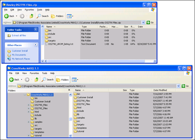Viewport: 195px width, 140px height.
Task: Toggle Folders pane in the zip window
Action: click(57, 16)
